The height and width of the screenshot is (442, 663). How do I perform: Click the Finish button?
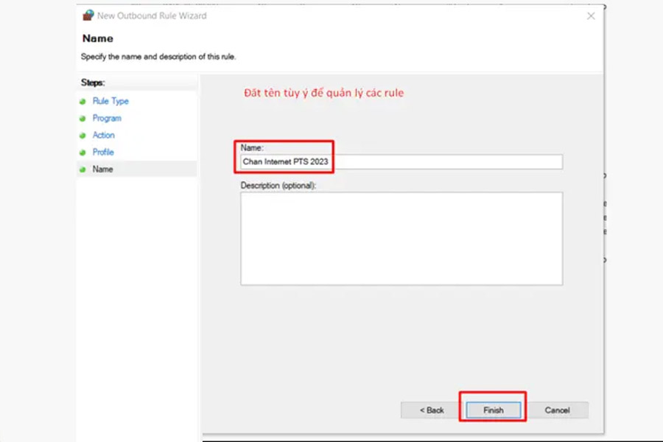point(493,410)
